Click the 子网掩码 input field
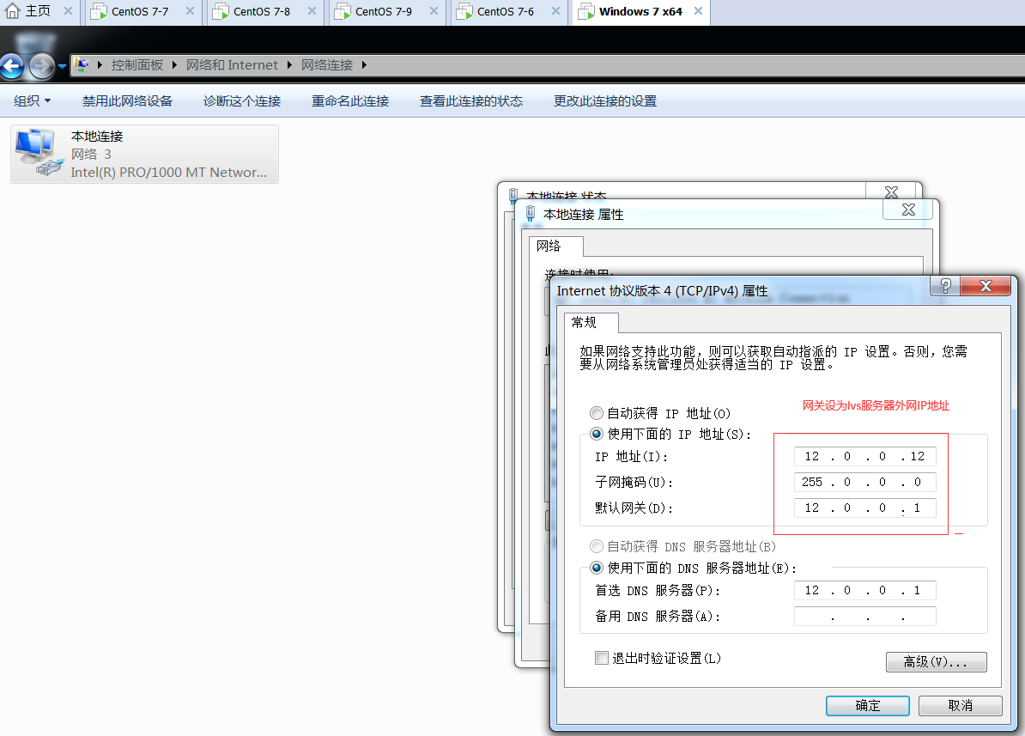The width and height of the screenshot is (1025, 736). point(864,482)
